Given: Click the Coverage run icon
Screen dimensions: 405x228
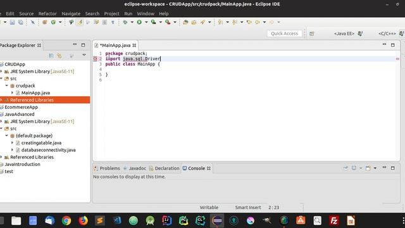Looking at the screenshot, I should click(x=153, y=22).
